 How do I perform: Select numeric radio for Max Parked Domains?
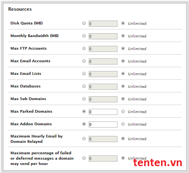(84, 112)
